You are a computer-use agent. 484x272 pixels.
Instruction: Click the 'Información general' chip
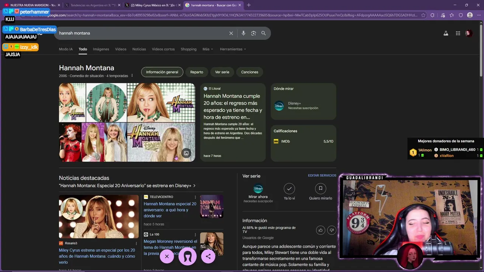[x=162, y=72]
